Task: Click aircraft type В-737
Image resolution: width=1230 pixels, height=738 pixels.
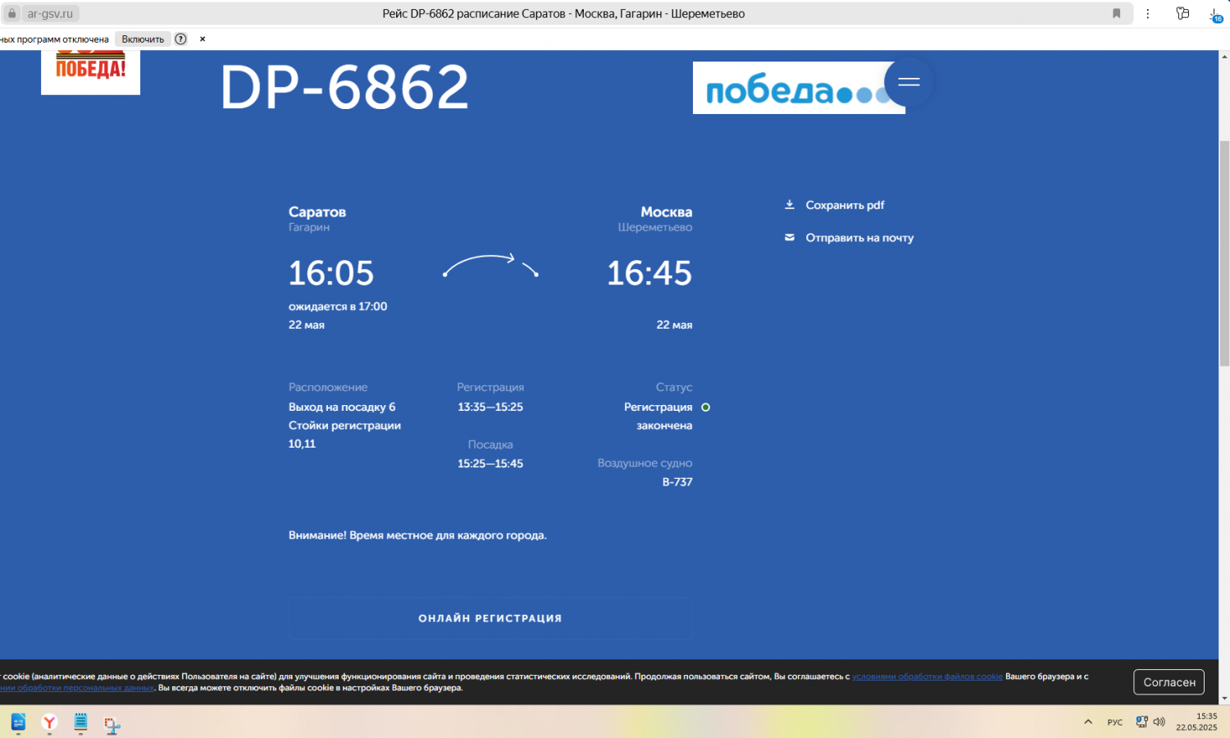Action: 677,482
